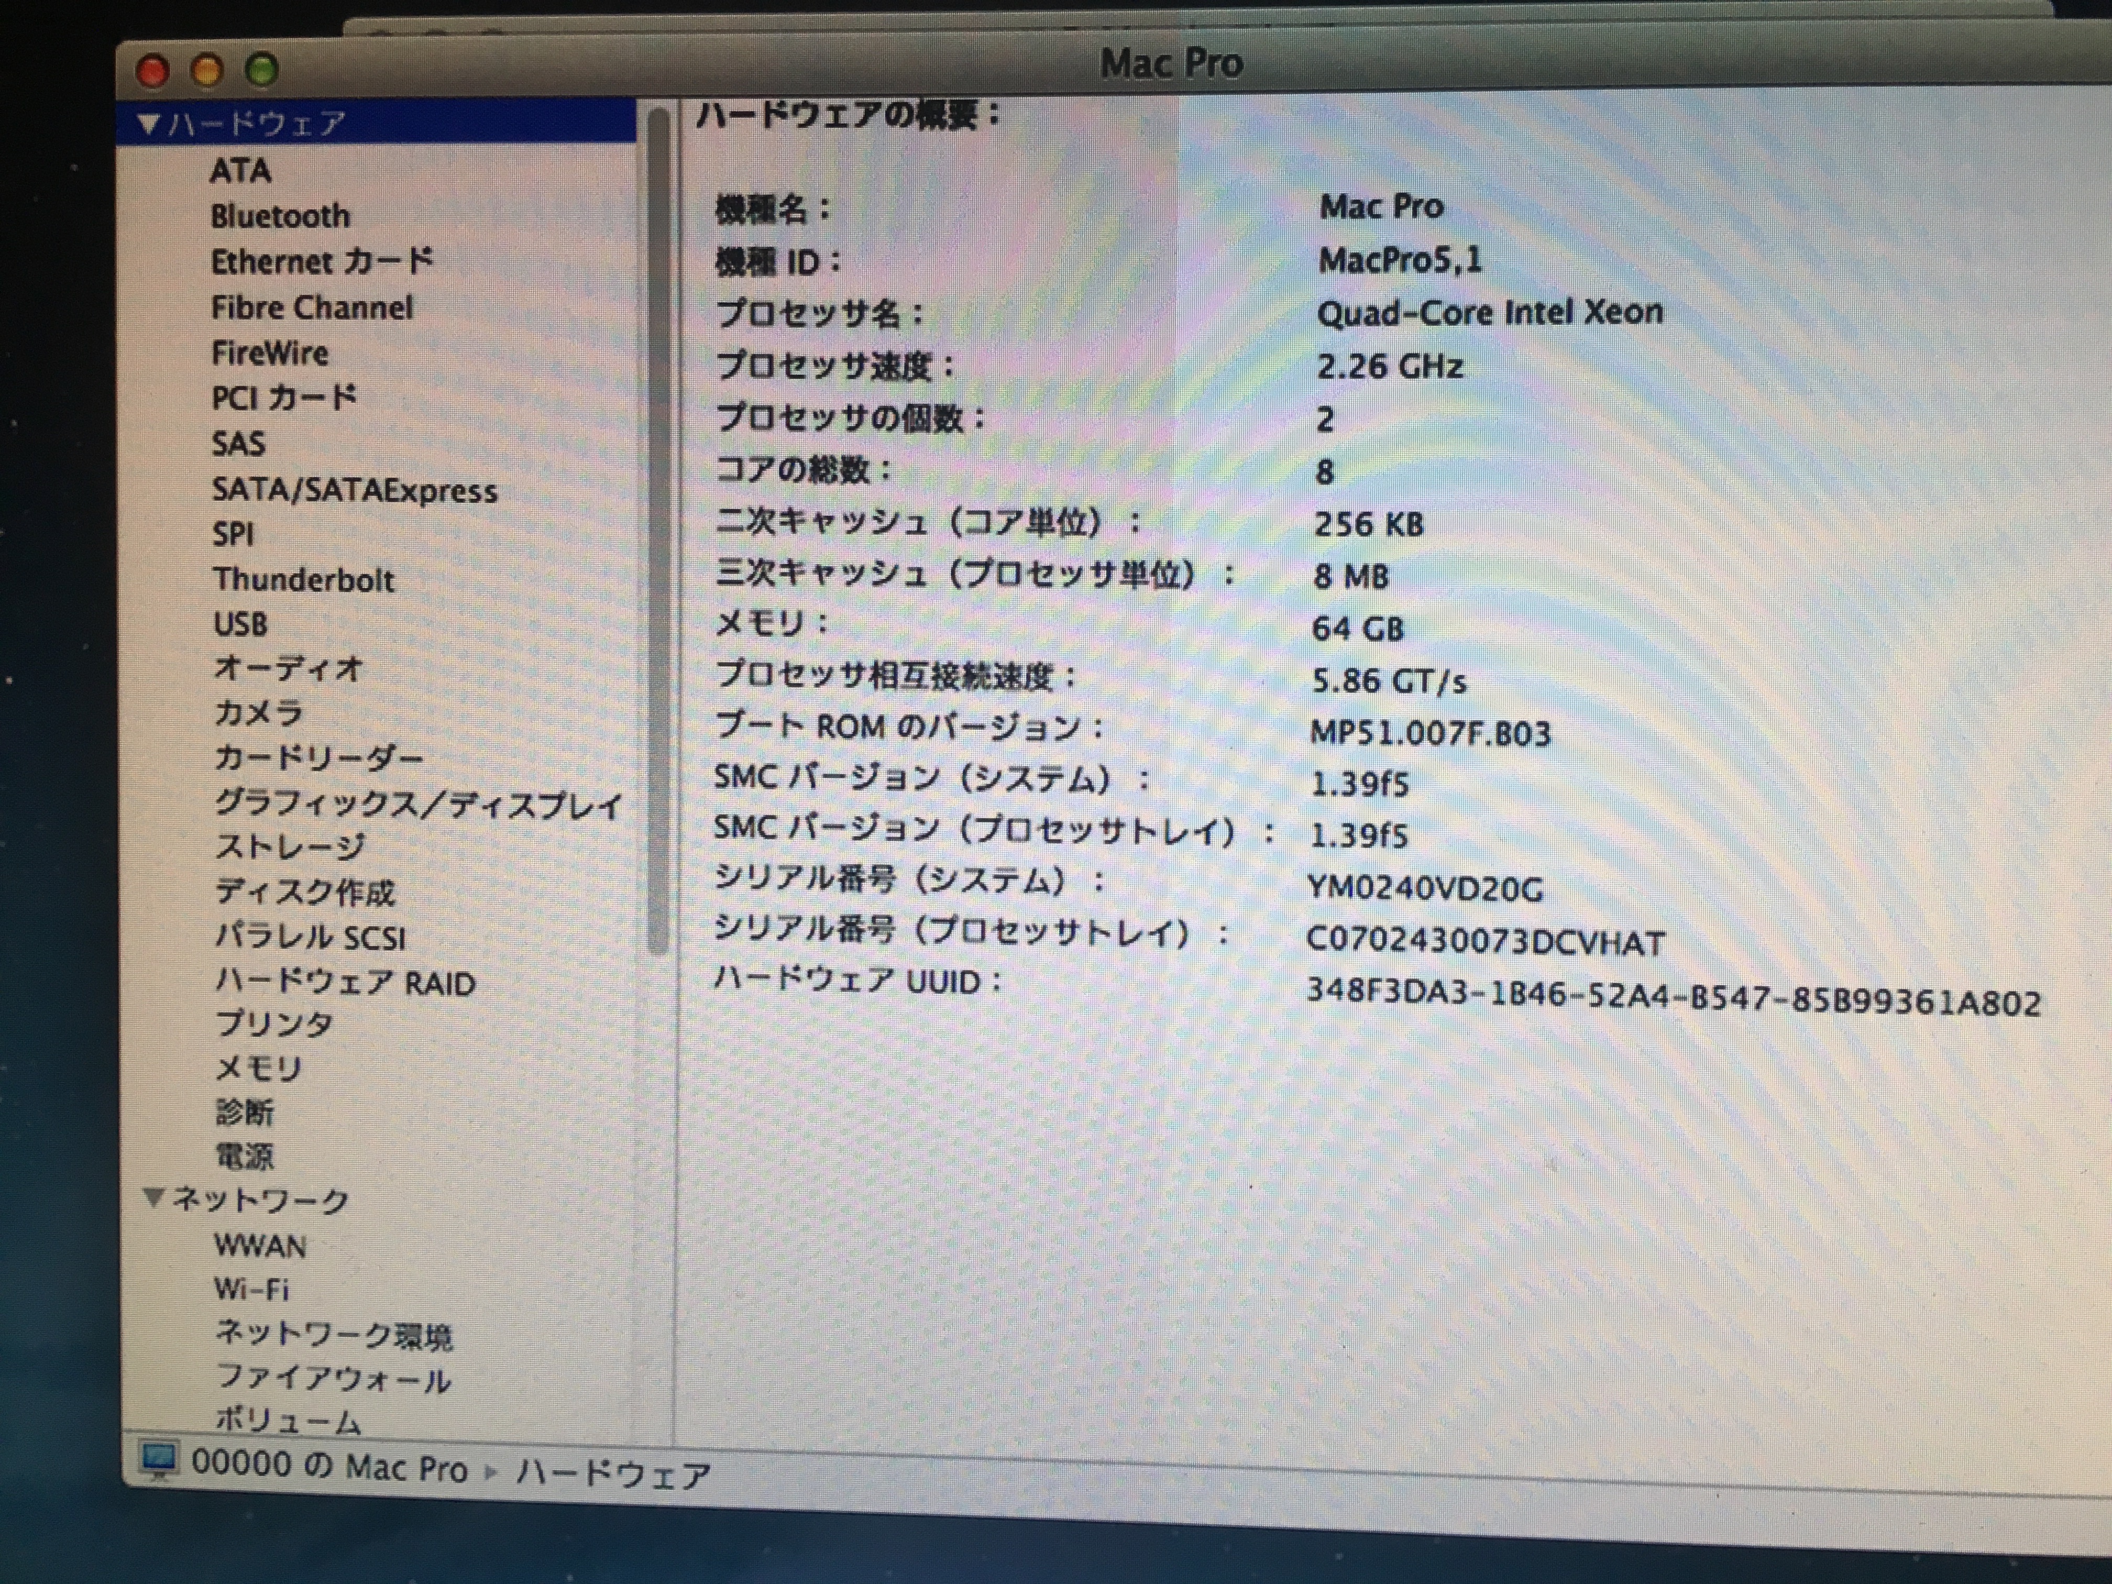
Task: Open グラフィックス/ディスプレイ entry
Action: (x=418, y=804)
